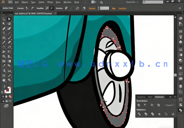Image resolution: width=184 pixels, height=128 pixels.
Task: Select the Paintbrush tool
Action: pyautogui.click(x=9, y=38)
